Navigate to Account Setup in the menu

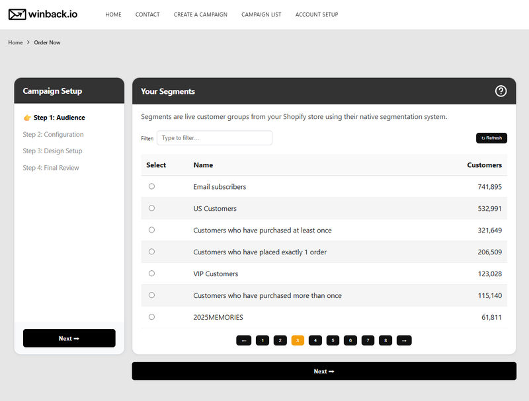point(317,15)
